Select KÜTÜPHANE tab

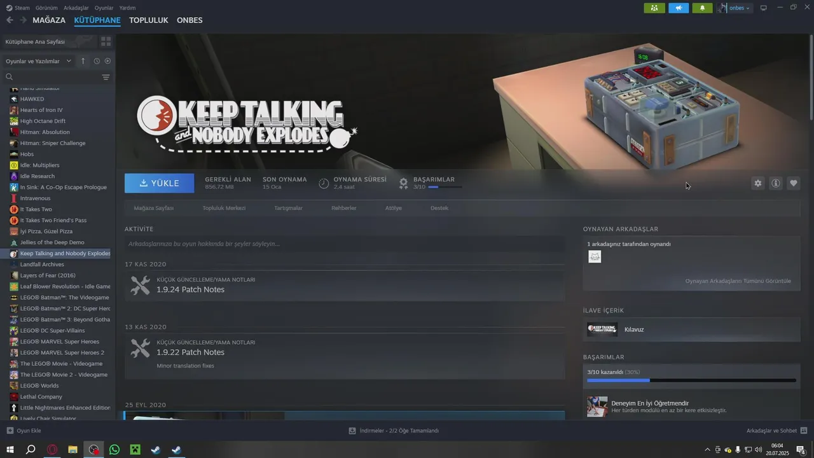click(97, 20)
